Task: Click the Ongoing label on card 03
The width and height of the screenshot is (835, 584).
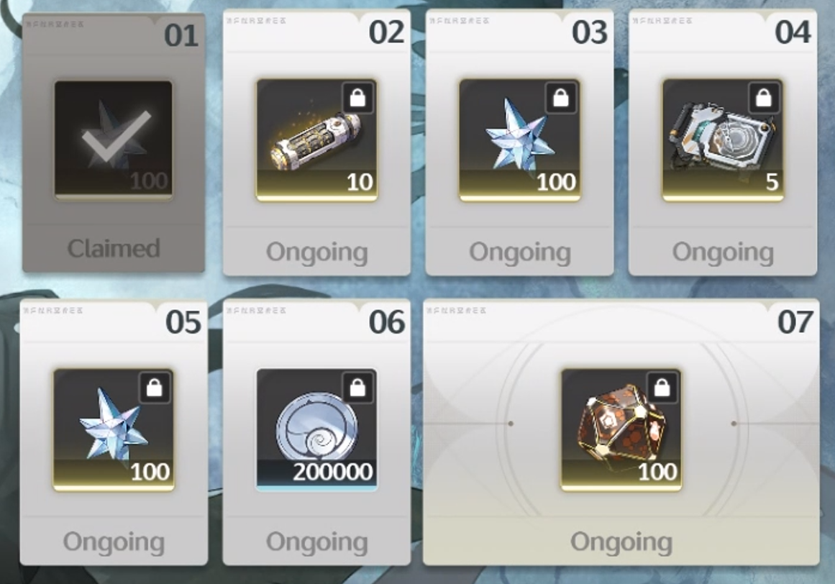Action: [x=520, y=252]
